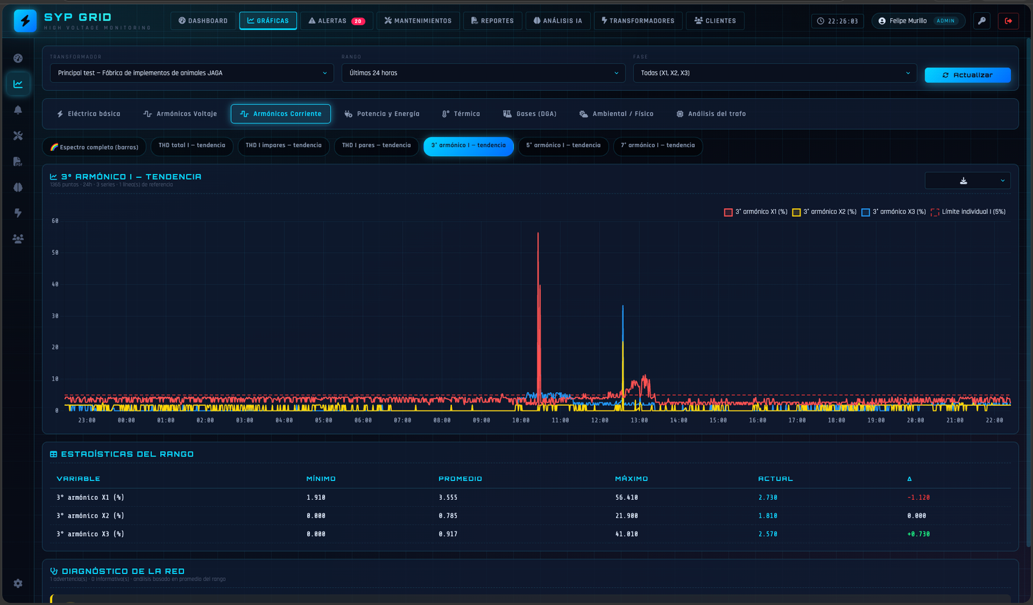
Task: Open settings gear icon in sidebar
Action: click(x=18, y=583)
